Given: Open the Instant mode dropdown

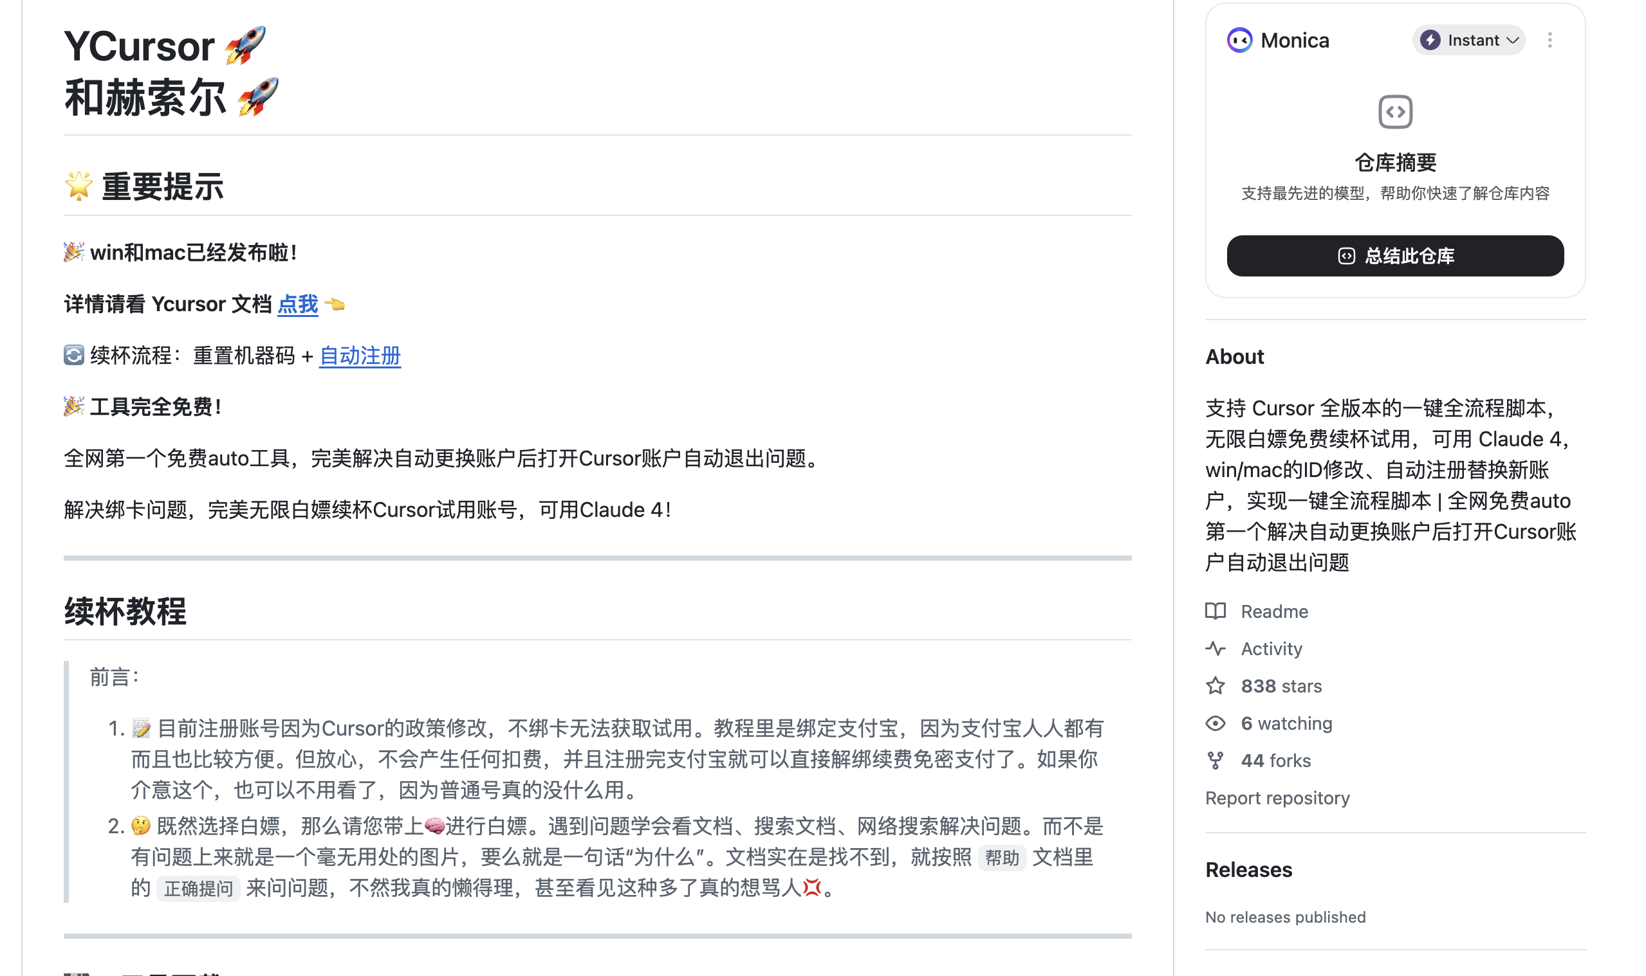Looking at the screenshot, I should tap(1468, 40).
